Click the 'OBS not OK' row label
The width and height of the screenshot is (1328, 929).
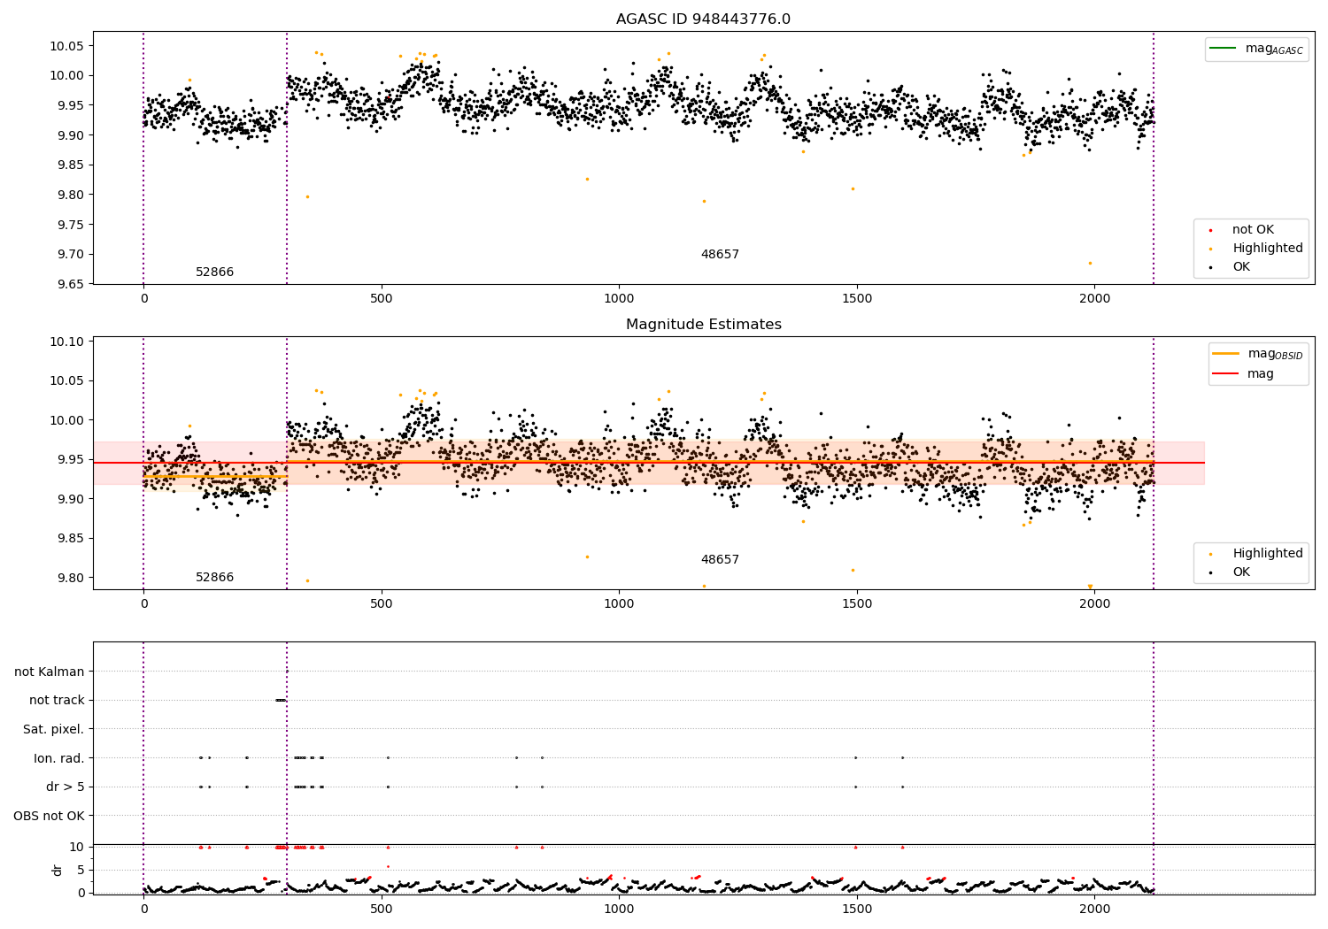50,817
